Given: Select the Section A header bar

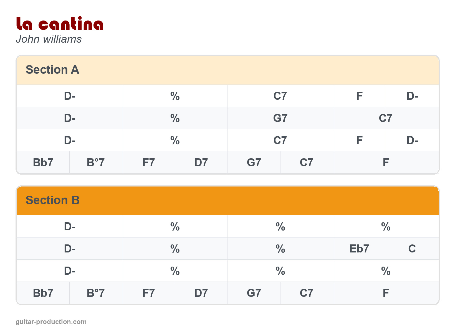Looking at the screenshot, I should click(x=228, y=70).
